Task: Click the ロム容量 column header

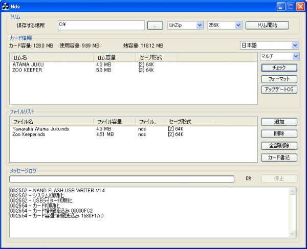Action: (x=115, y=57)
